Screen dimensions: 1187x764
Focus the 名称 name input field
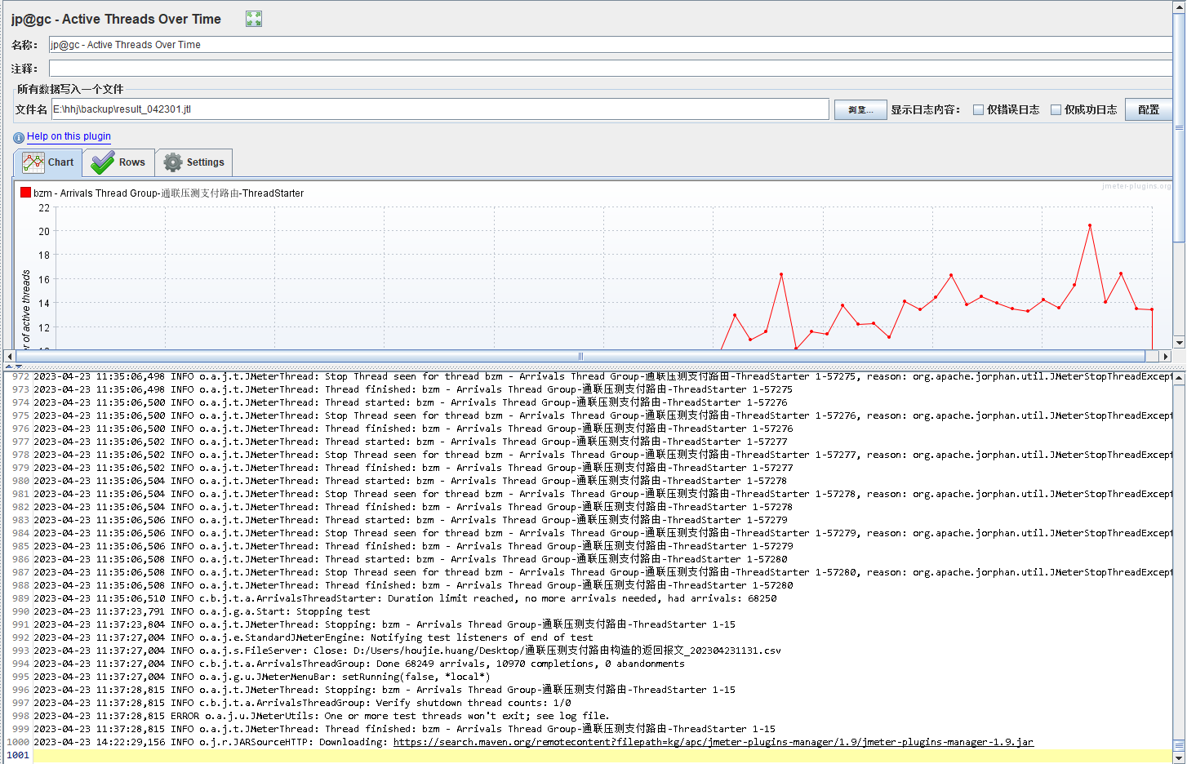(x=611, y=45)
